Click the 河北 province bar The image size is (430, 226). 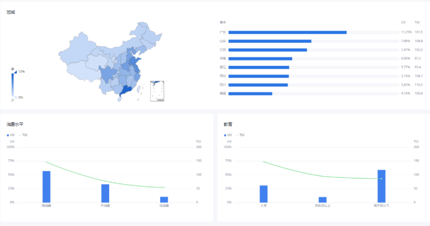[x=259, y=76]
